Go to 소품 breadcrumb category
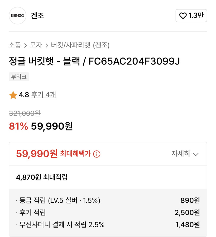This screenshot has height=237, width=216. (x=15, y=45)
